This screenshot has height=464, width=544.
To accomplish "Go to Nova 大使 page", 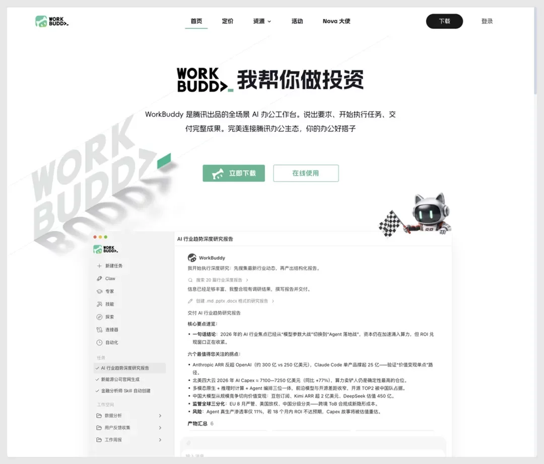I will 336,21.
